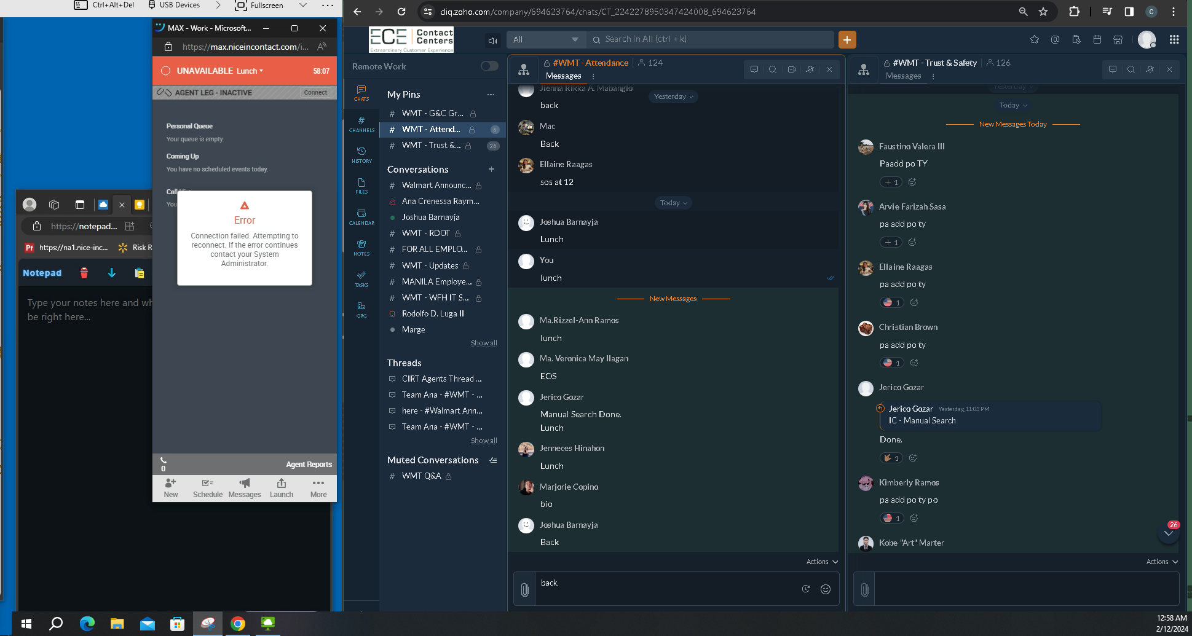Click the Search in All search field
Viewport: 1192px width, 636px height.
pyautogui.click(x=711, y=39)
